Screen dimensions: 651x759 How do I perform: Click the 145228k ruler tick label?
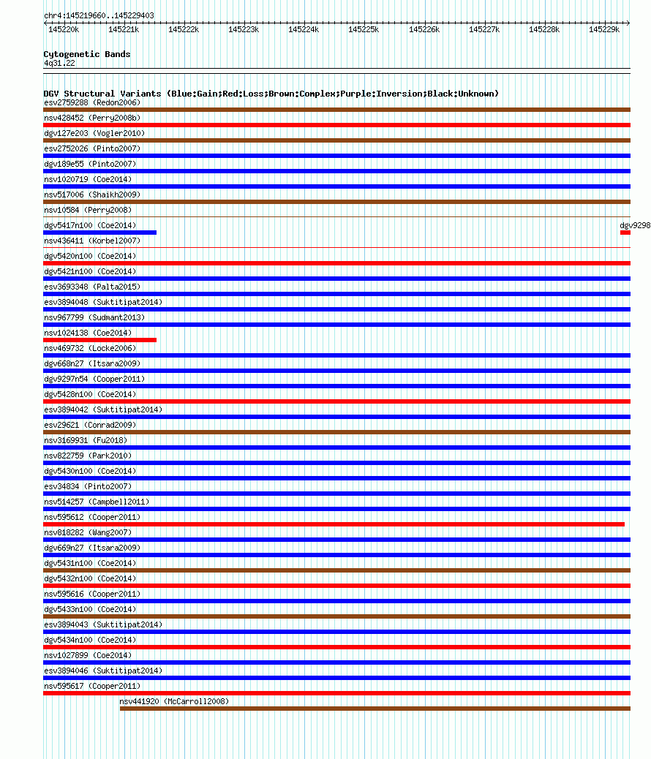click(544, 29)
